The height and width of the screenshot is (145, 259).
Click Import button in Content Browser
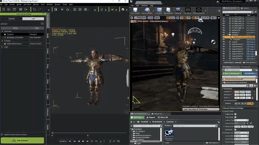point(151,117)
